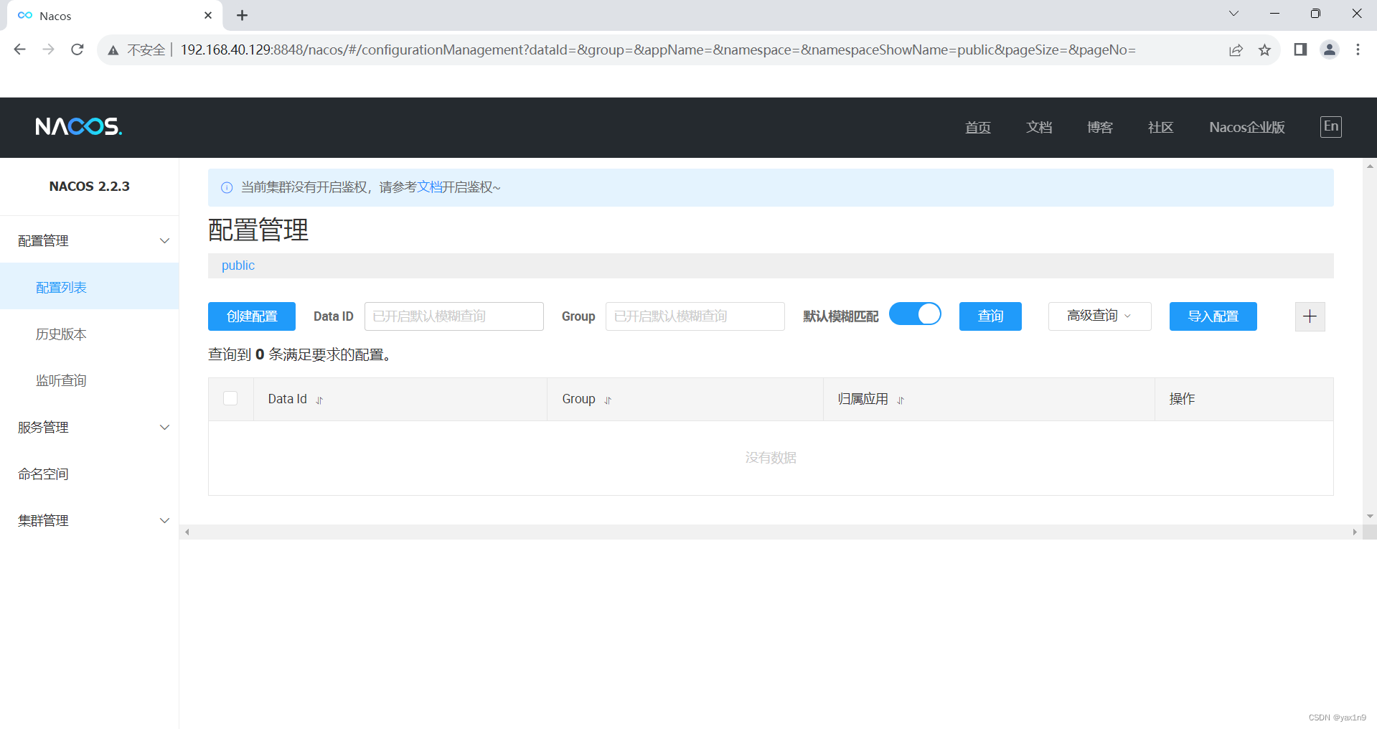Open the public namespace tab

click(238, 265)
